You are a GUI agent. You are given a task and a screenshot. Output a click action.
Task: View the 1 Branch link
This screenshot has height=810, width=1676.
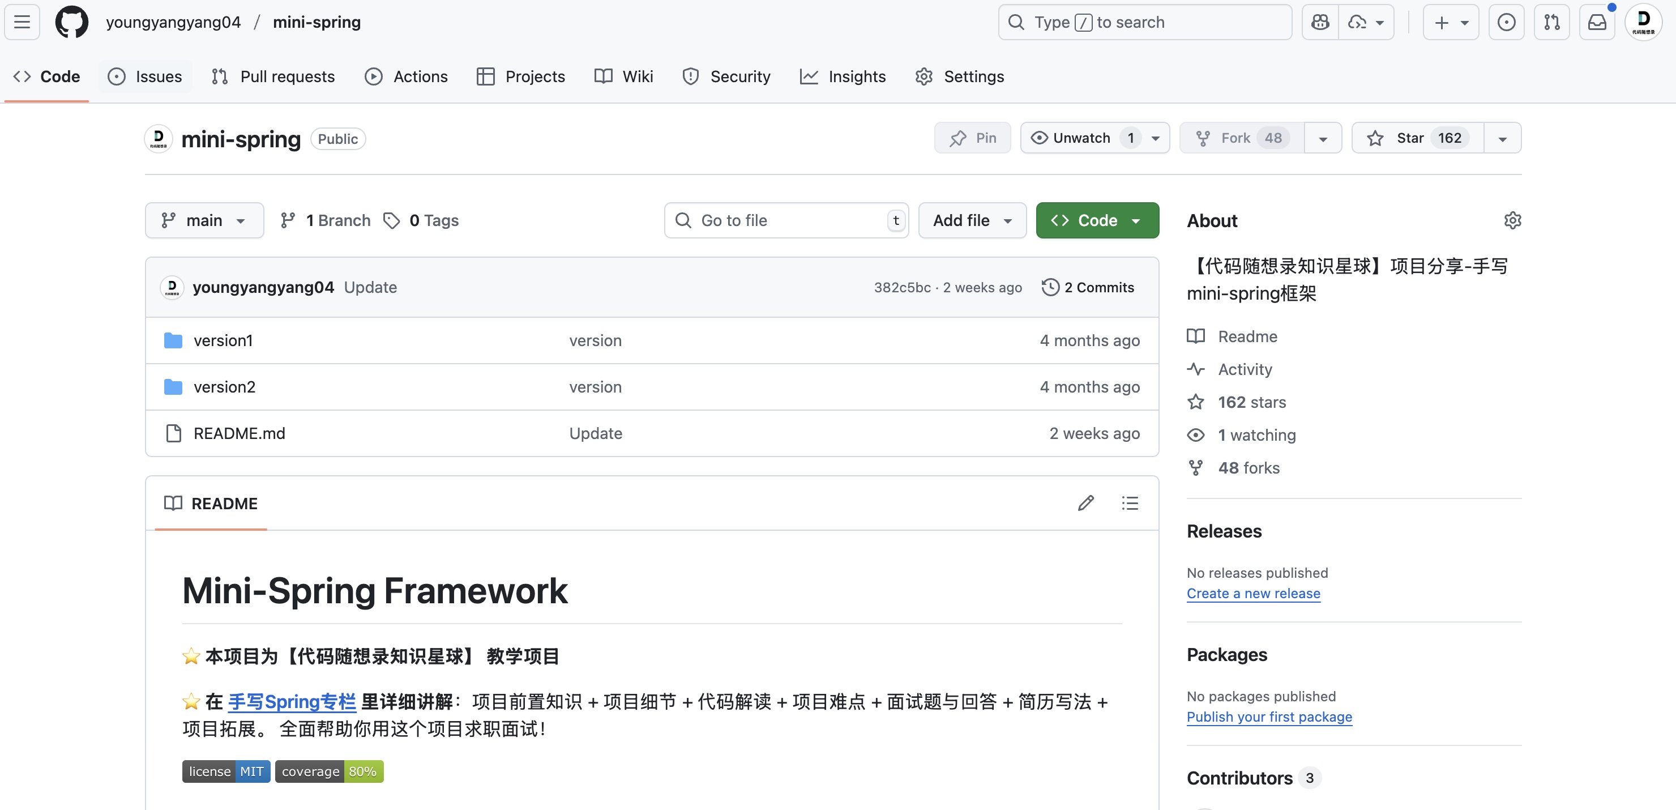pos(326,221)
